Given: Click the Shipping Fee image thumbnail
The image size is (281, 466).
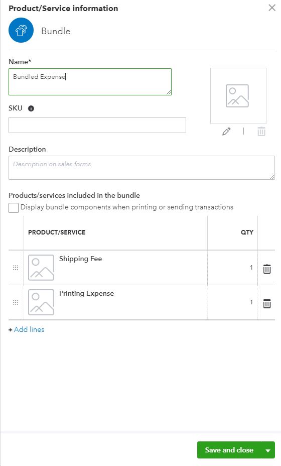Looking at the screenshot, I should click(x=41, y=268).
